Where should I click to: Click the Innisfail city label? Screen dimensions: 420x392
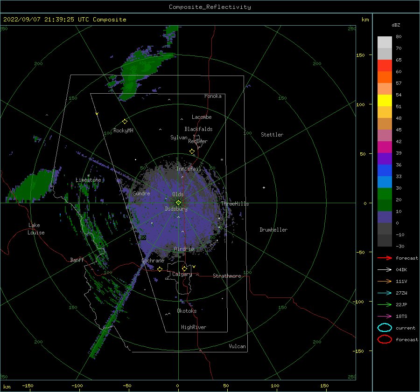tap(189, 169)
